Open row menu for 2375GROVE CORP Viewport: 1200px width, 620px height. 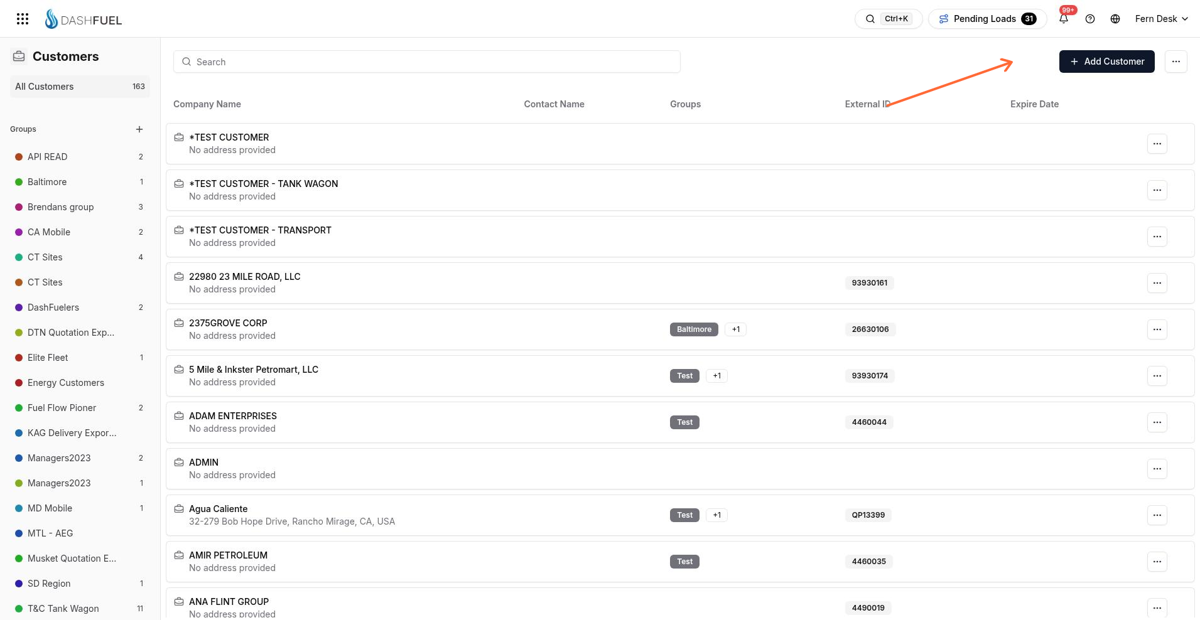1157,329
